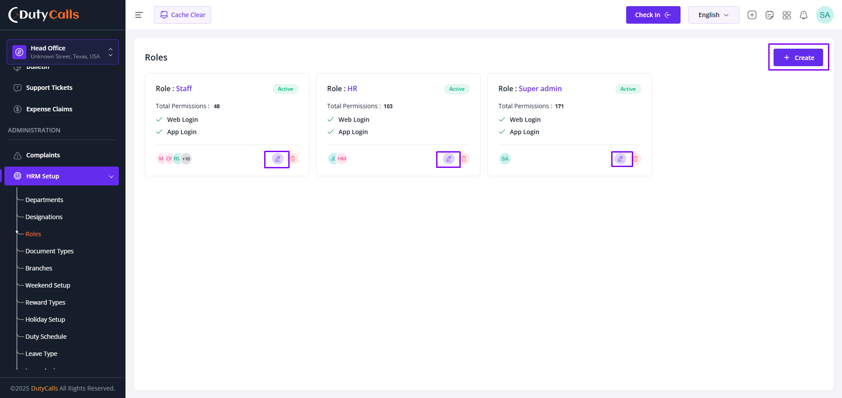Viewport: 842px width, 398px height.
Task: Click the plus quick-add icon in header
Action: [x=752, y=15]
